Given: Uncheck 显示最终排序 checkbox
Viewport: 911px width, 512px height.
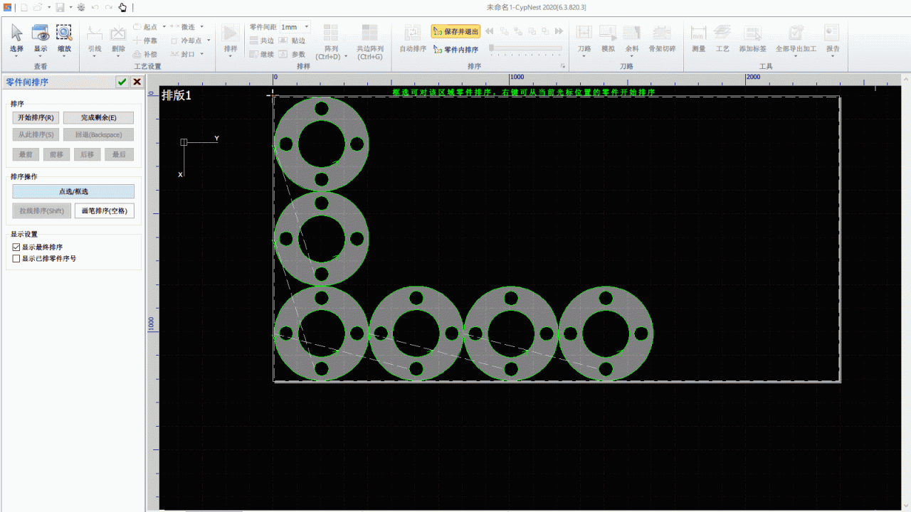Looking at the screenshot, I should (x=16, y=247).
